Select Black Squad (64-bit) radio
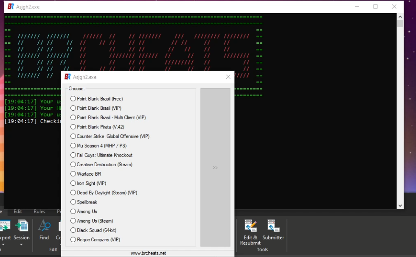 [x=93, y=230]
